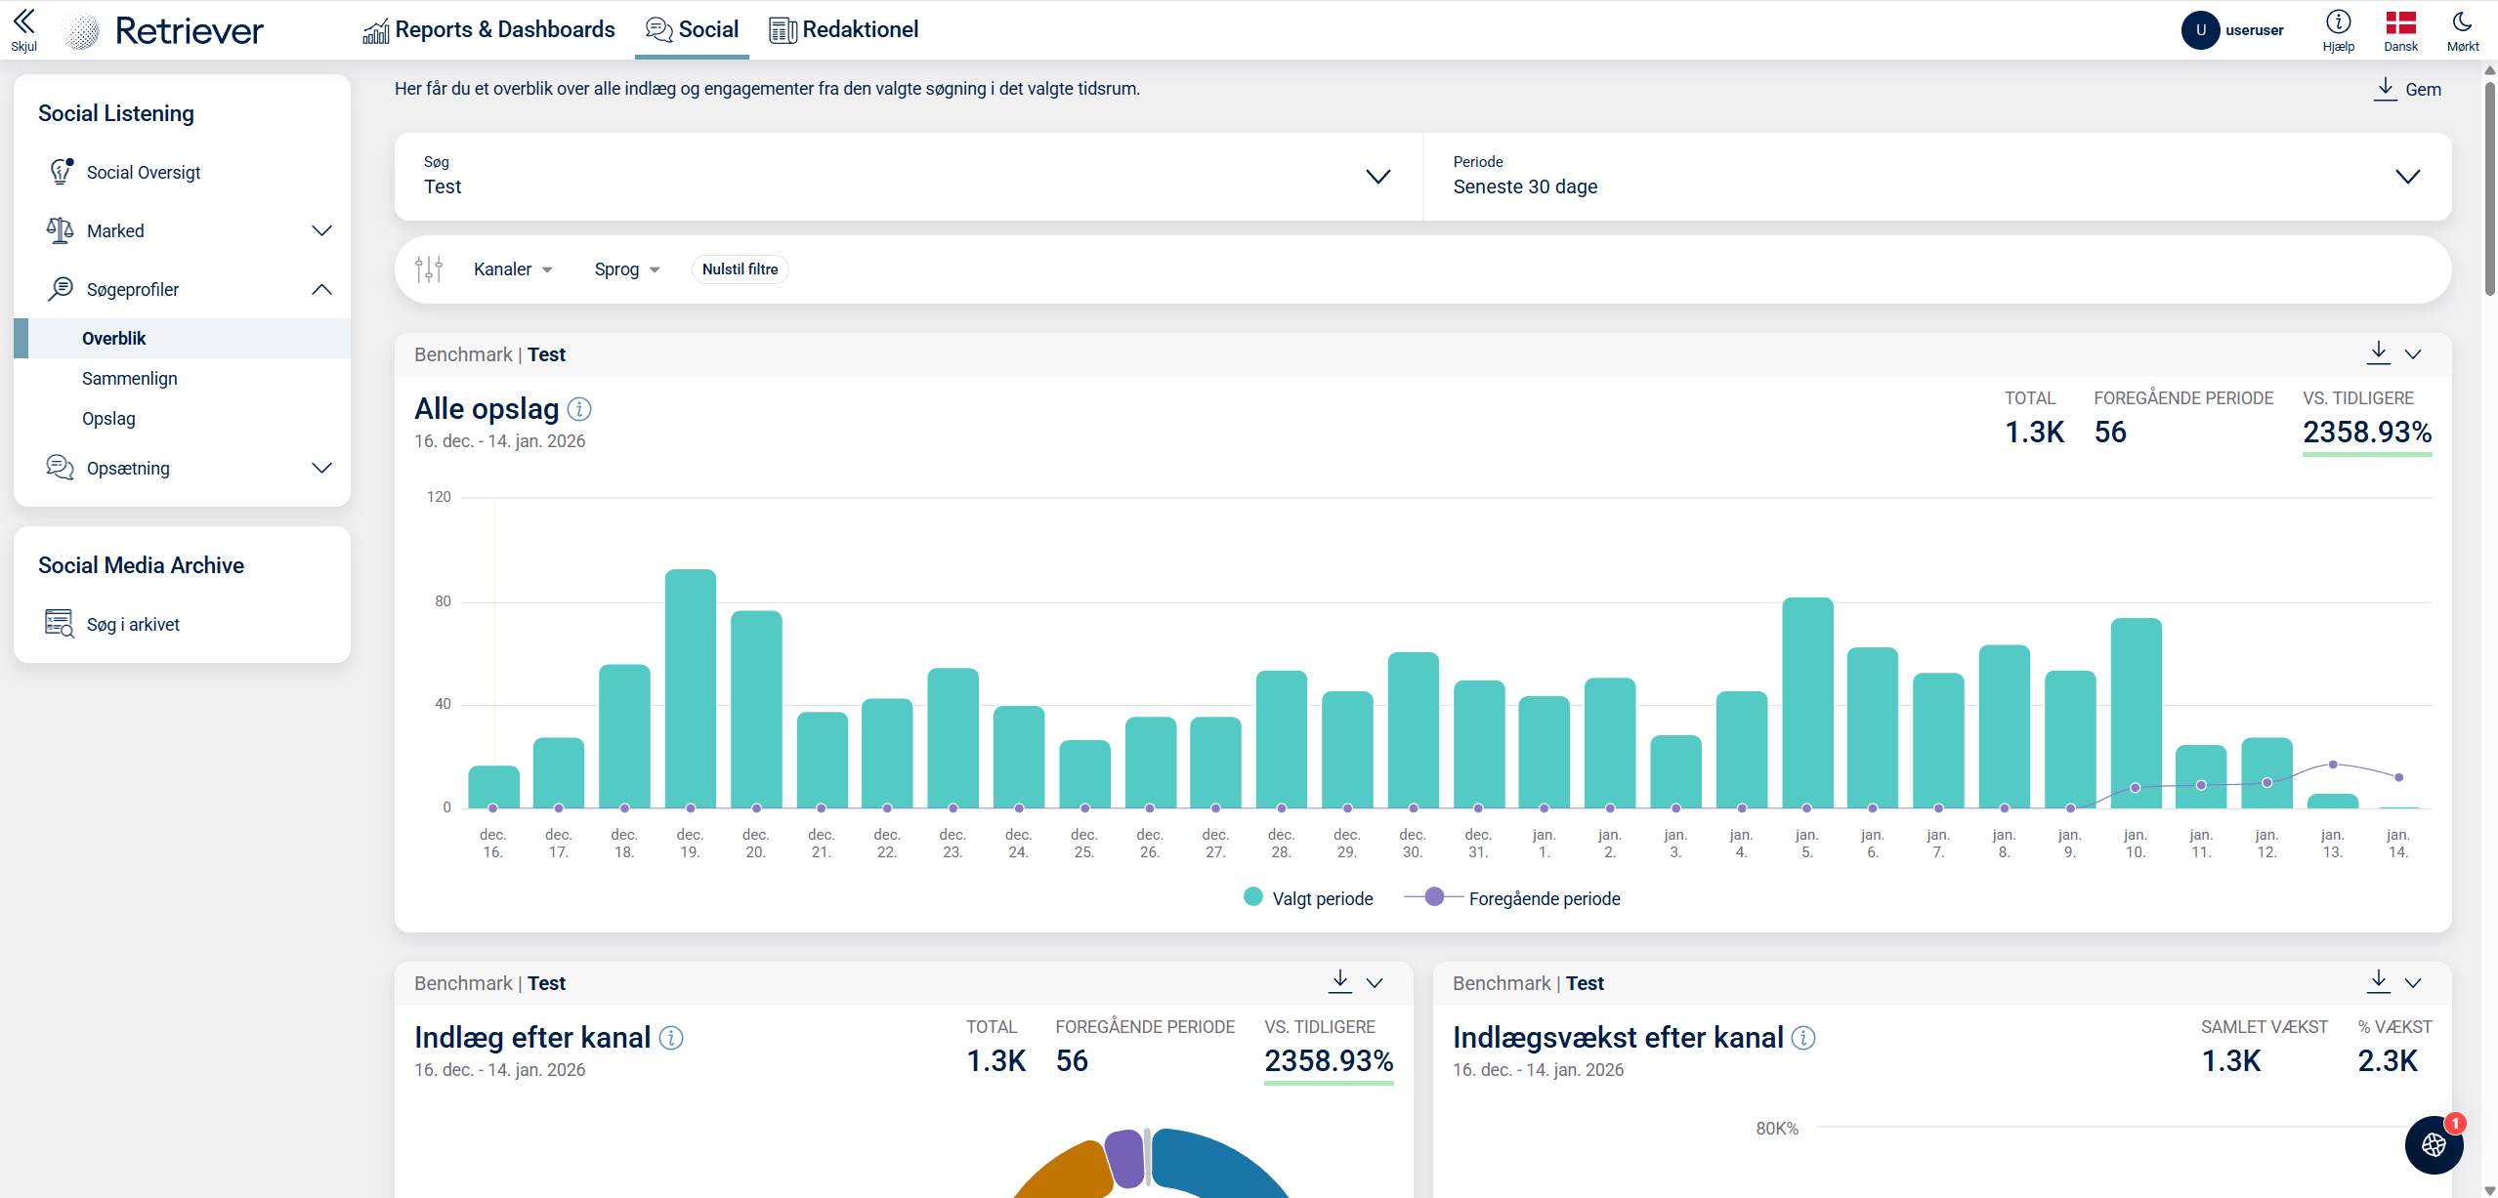This screenshot has height=1198, width=2498.
Task: Download the Alle opslag benchmark chart
Action: click(2378, 353)
